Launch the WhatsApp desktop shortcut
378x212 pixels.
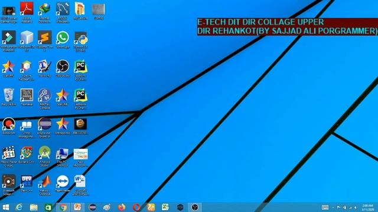click(x=63, y=38)
